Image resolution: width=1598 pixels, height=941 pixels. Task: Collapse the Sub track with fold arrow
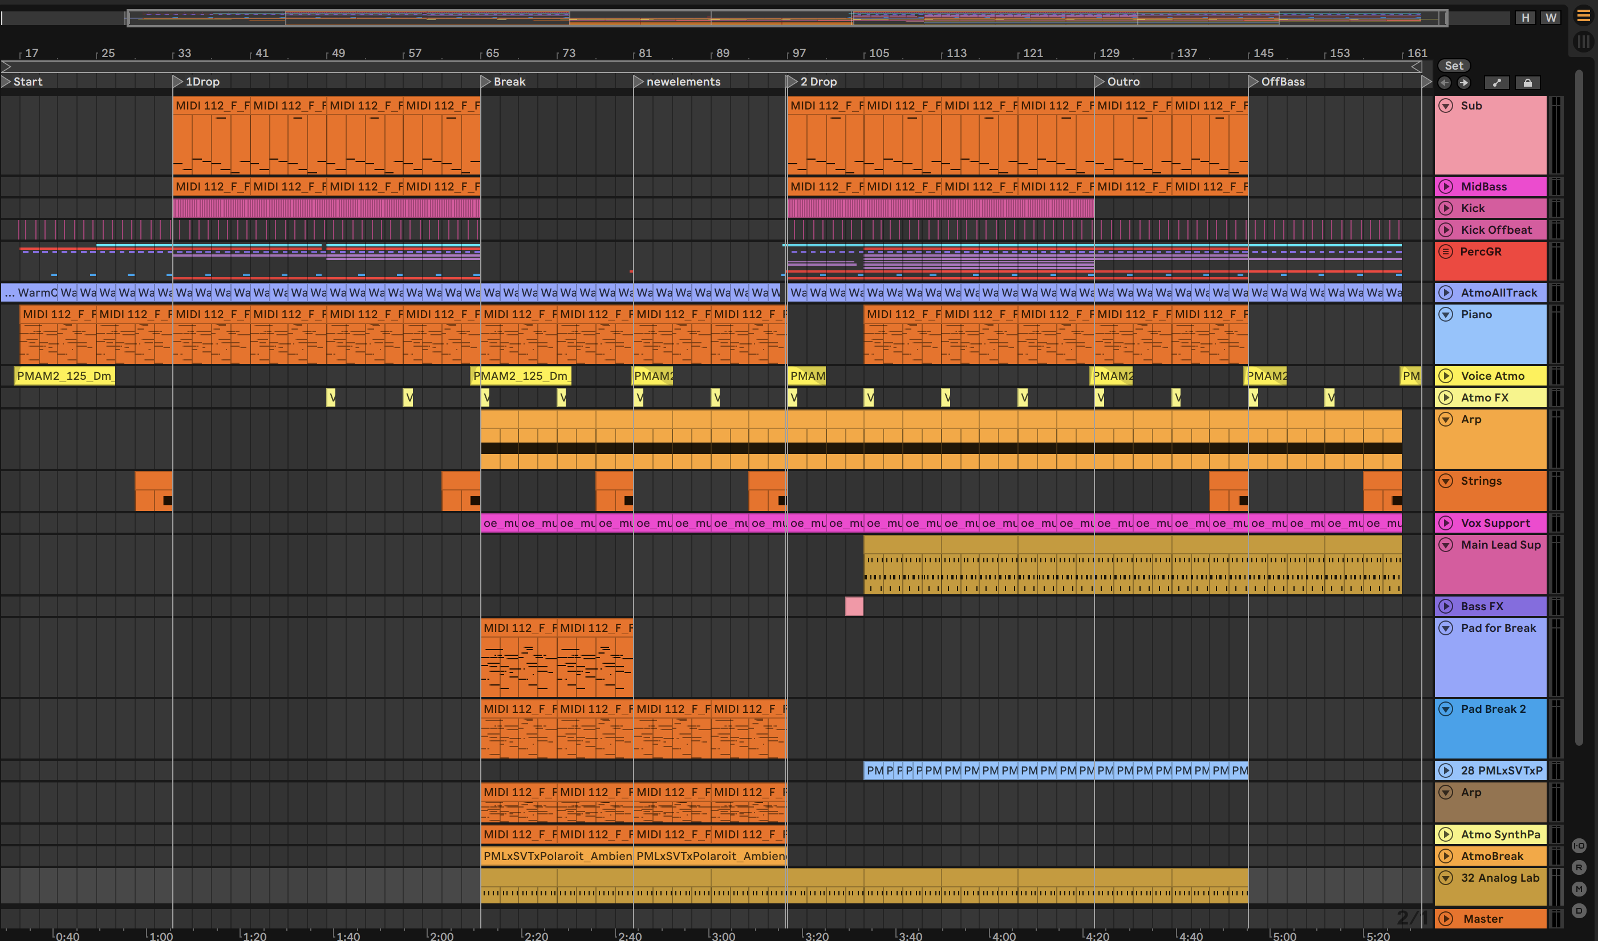1445,106
